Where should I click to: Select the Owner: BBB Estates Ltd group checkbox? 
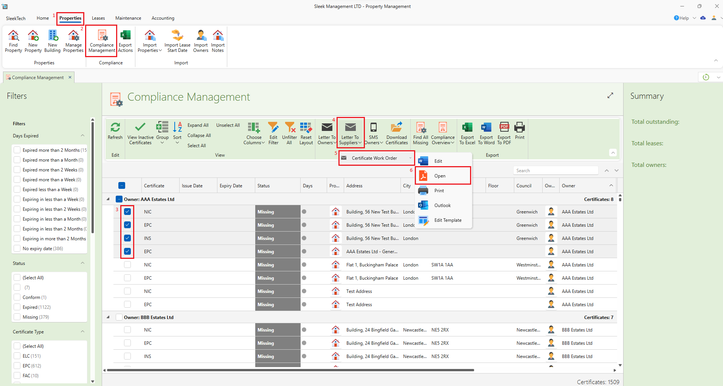[119, 317]
